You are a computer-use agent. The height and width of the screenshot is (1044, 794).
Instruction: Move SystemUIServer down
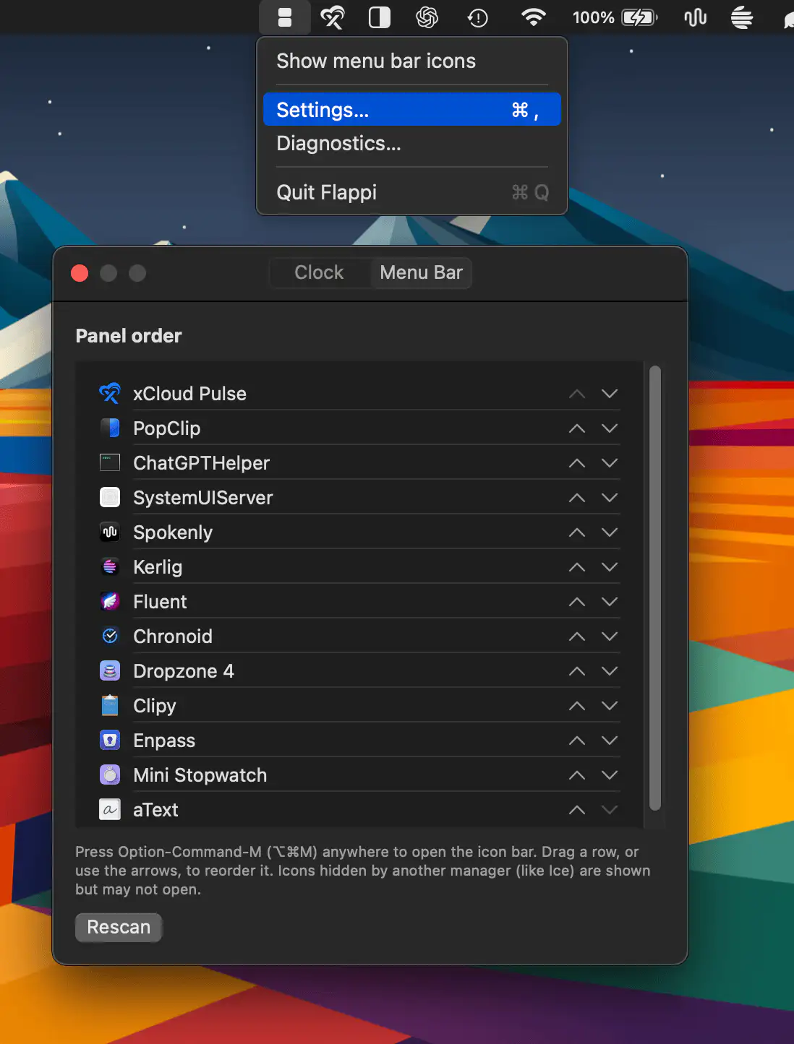click(610, 498)
